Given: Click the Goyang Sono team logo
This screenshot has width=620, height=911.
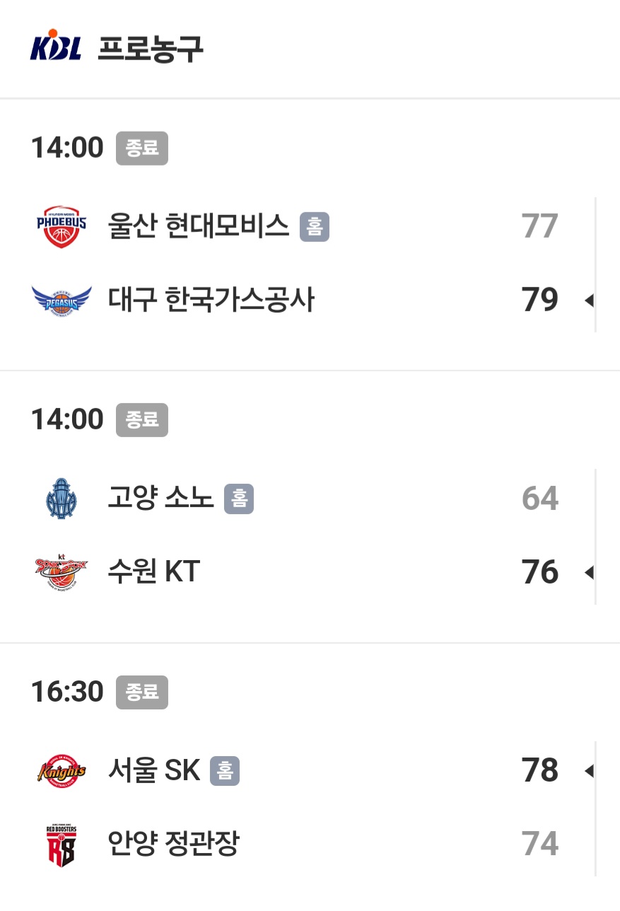Looking at the screenshot, I should coord(62,499).
